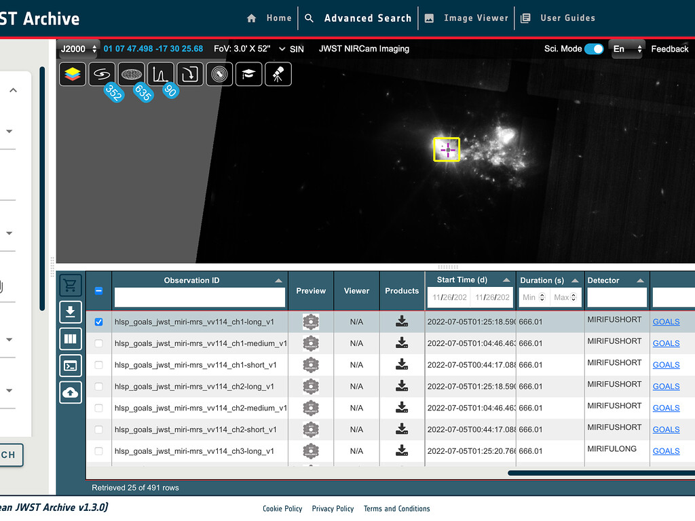Screen dimensions: 695x521
Task: Click the shopping cart icon
Action: [71, 285]
